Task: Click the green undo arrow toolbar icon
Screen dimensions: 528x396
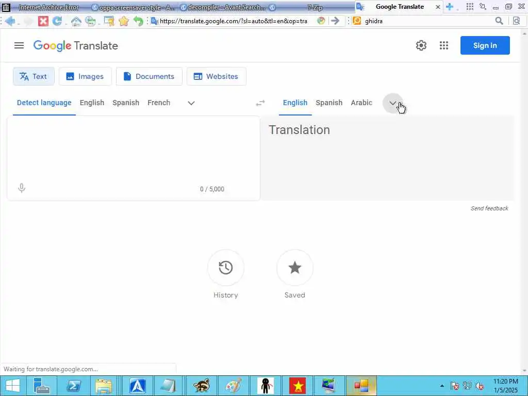Action: [138, 21]
